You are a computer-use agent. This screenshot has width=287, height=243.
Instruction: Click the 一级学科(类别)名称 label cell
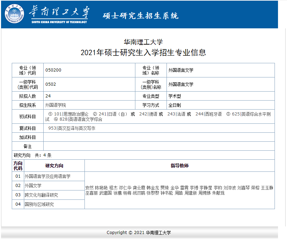pos(151,84)
